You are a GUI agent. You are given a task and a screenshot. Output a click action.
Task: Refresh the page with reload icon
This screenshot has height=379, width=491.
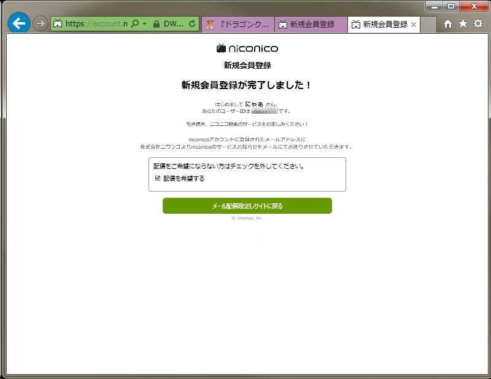click(x=192, y=23)
